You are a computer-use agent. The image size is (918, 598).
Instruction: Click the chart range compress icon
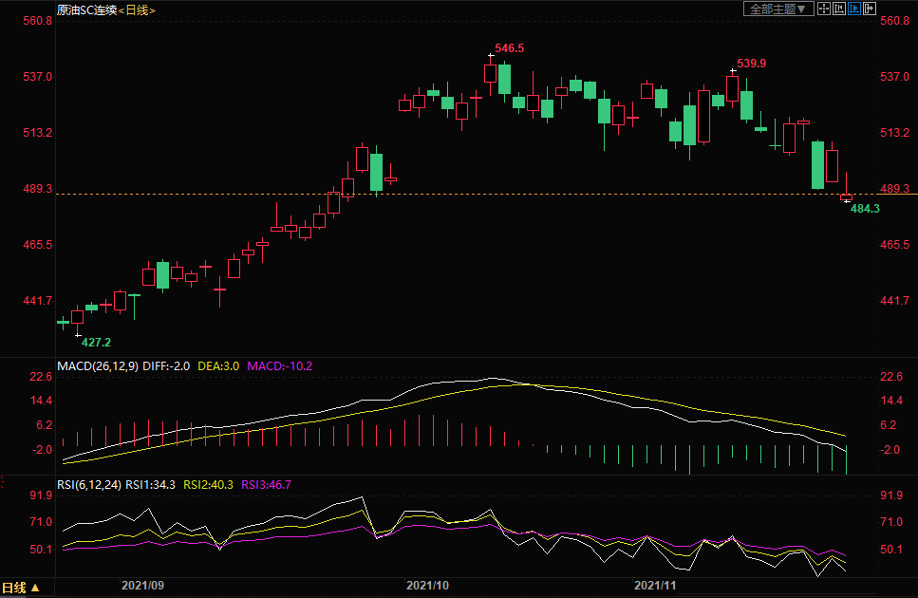pyautogui.click(x=838, y=9)
